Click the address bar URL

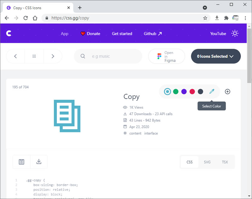coord(70,18)
